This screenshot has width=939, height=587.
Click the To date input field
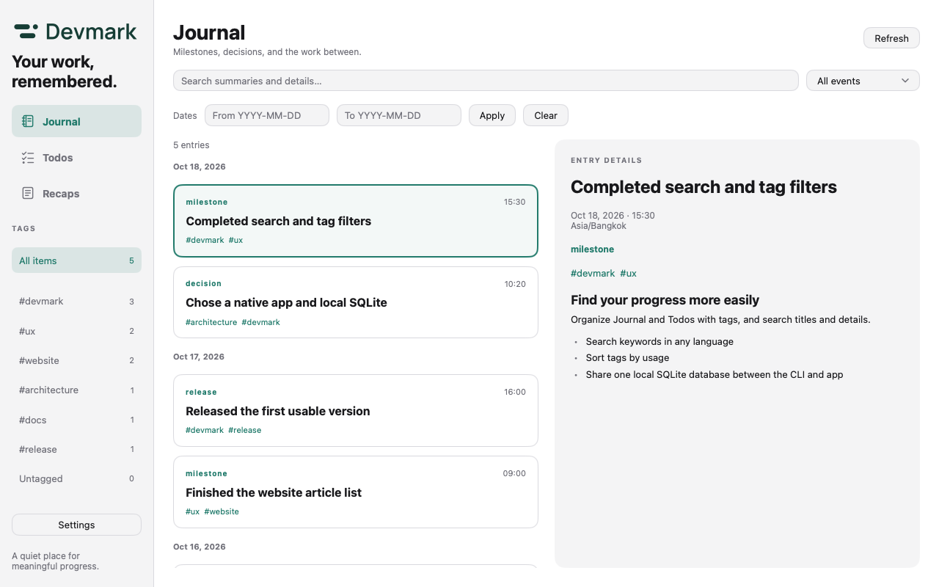(399, 115)
